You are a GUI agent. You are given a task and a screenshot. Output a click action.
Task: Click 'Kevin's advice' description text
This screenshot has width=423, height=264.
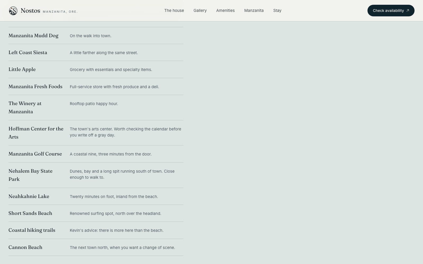click(x=117, y=230)
